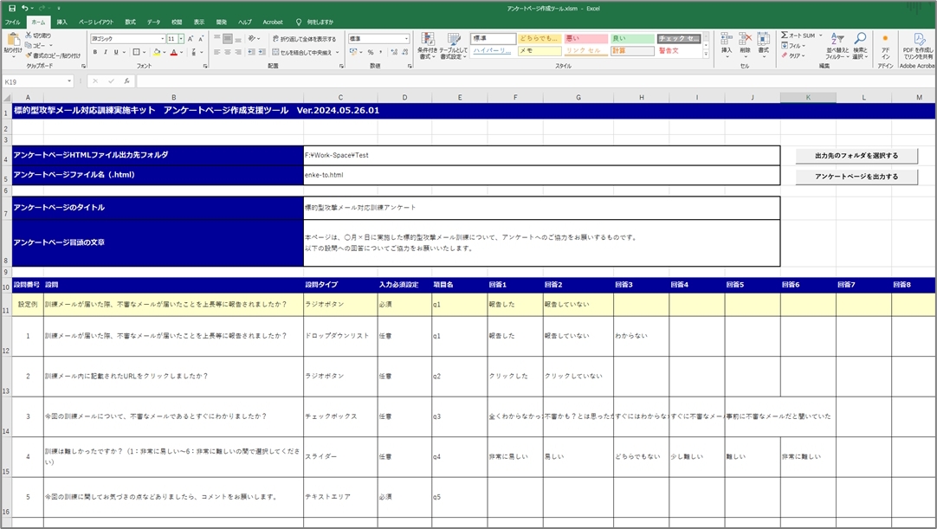This screenshot has height=529, width=937.
Task: Open the データ (Data) ribbon tab
Action: click(153, 22)
